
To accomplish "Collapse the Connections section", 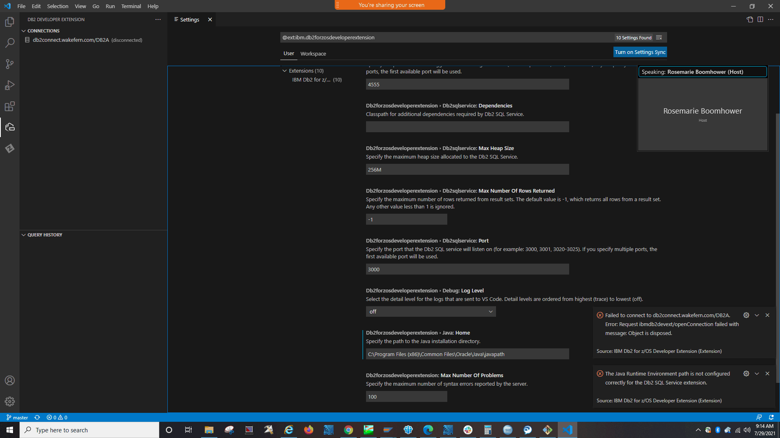I will (x=23, y=30).
